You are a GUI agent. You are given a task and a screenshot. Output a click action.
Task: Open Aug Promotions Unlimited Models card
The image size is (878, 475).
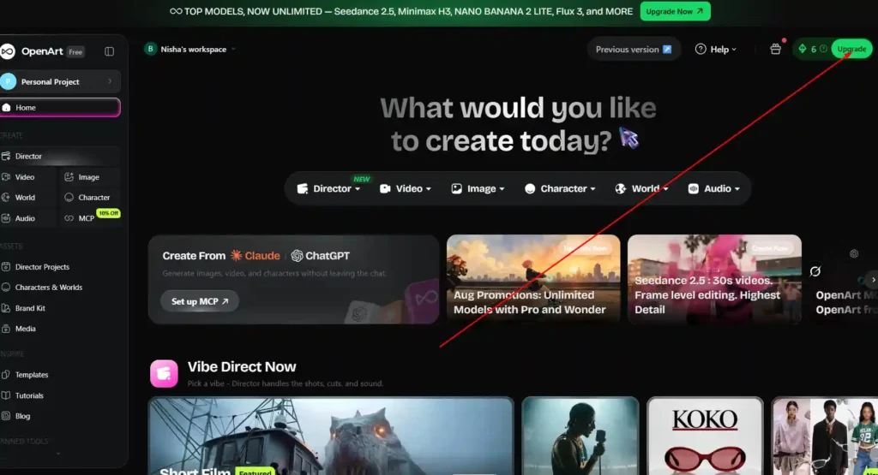click(x=533, y=279)
